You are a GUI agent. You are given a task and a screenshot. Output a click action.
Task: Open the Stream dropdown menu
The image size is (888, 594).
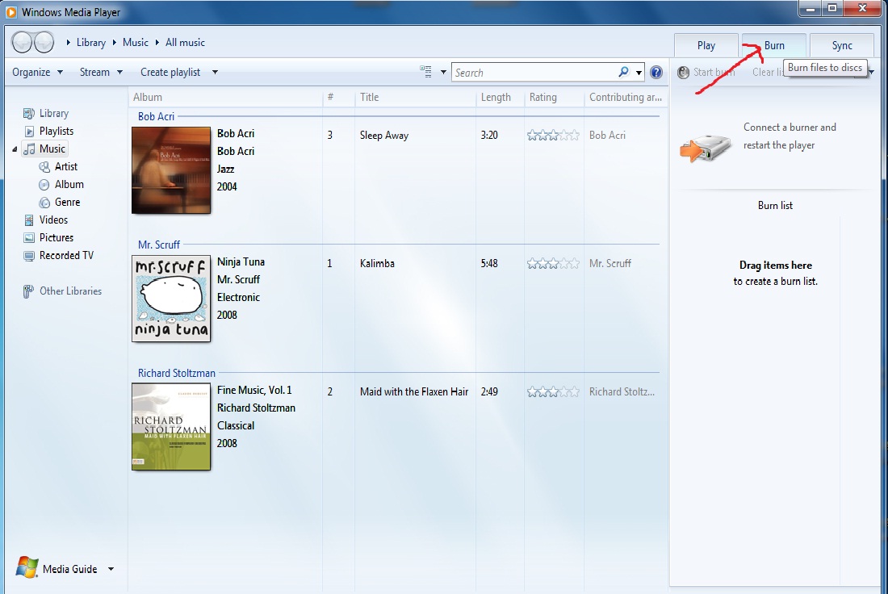101,72
